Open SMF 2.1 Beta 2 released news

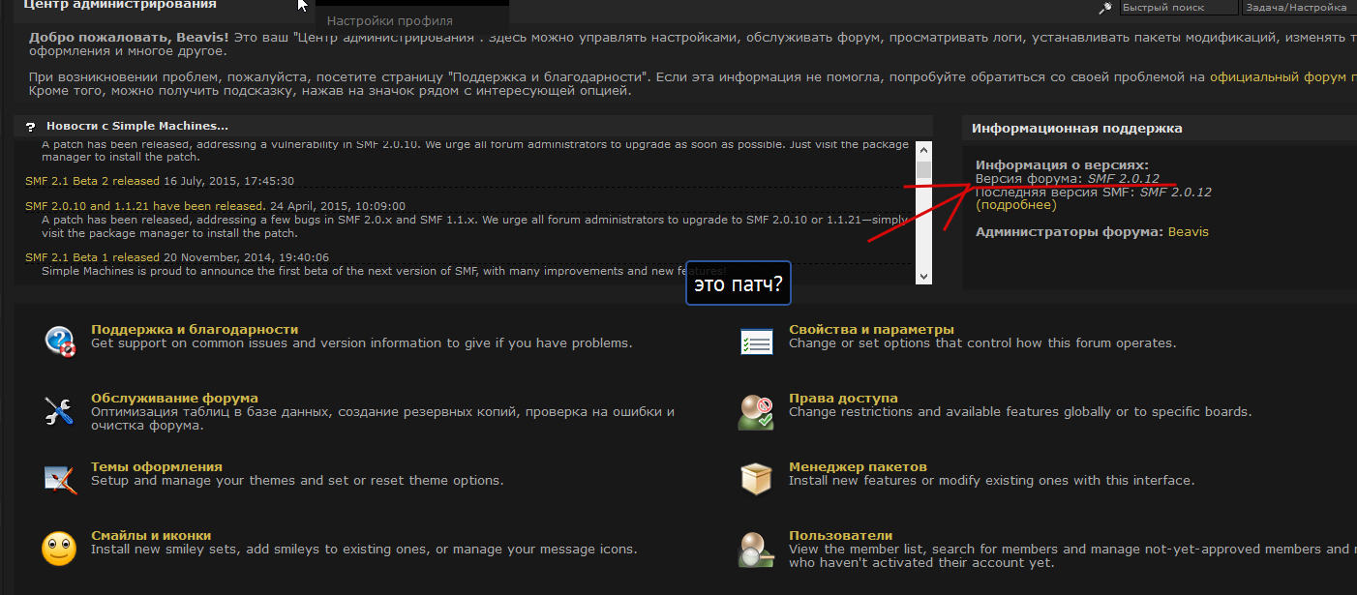pyautogui.click(x=92, y=181)
